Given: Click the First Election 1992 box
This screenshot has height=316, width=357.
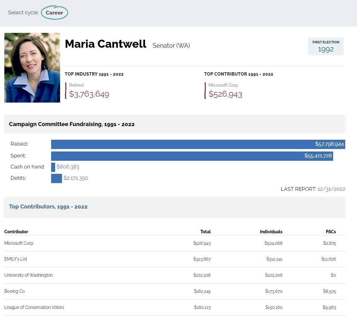Looking at the screenshot, I should (326, 46).
